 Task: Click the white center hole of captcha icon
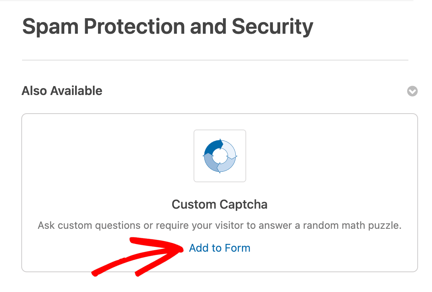pos(220,156)
